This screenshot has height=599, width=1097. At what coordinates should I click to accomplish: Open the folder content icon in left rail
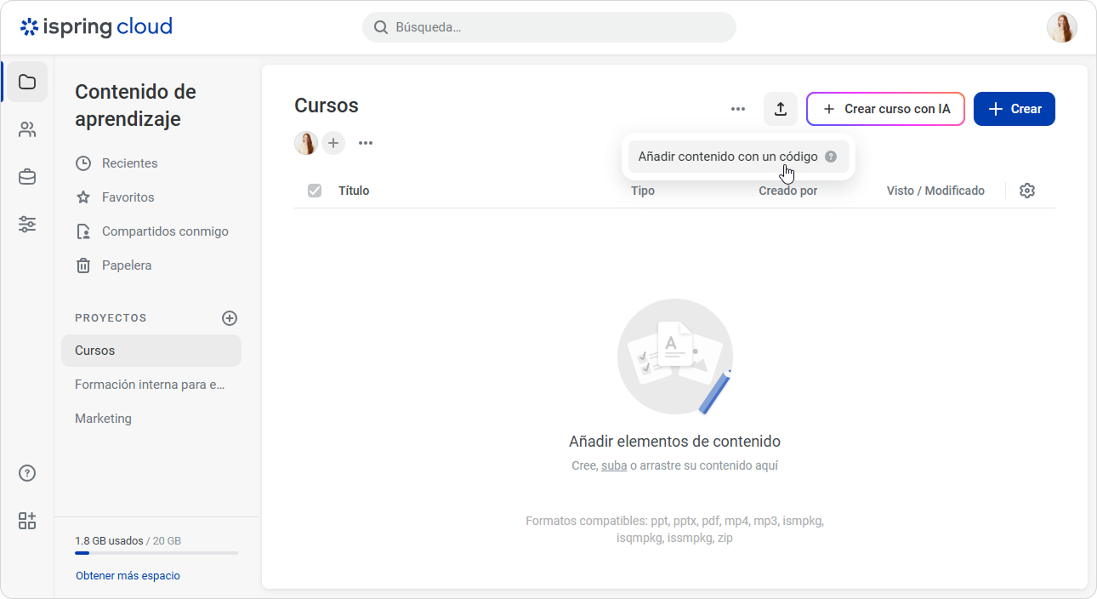pyautogui.click(x=27, y=82)
